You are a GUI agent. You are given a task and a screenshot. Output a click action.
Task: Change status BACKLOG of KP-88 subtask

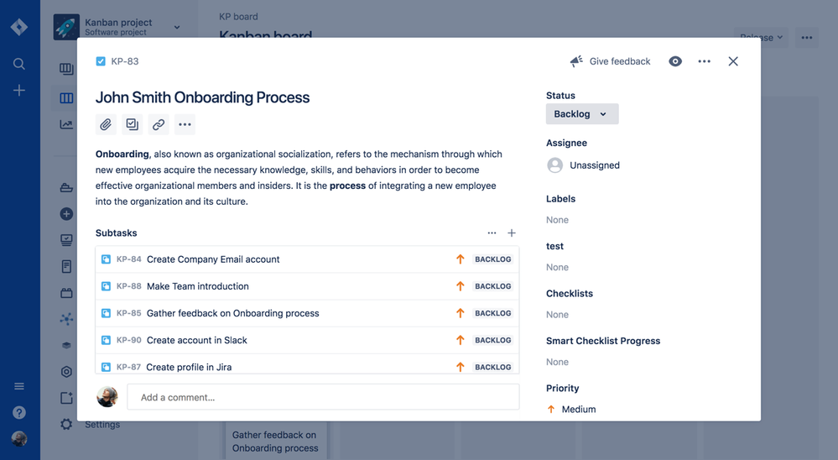[x=492, y=286]
